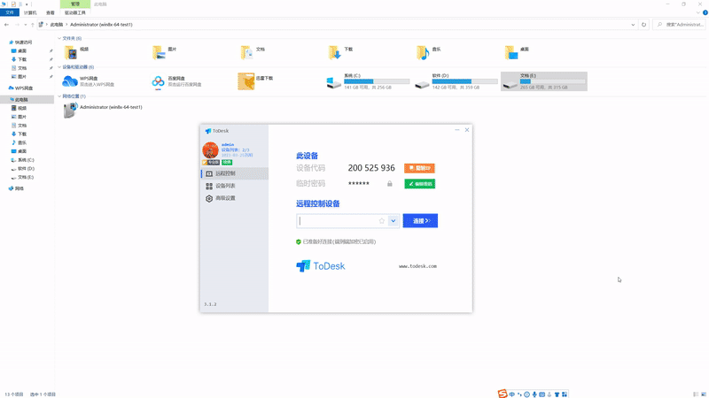This screenshot has height=398, width=709.
Task: Click the Explorer search box
Action: point(680,25)
